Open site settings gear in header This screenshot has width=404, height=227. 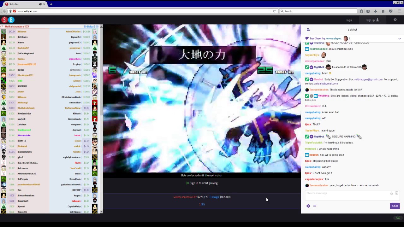point(395,20)
